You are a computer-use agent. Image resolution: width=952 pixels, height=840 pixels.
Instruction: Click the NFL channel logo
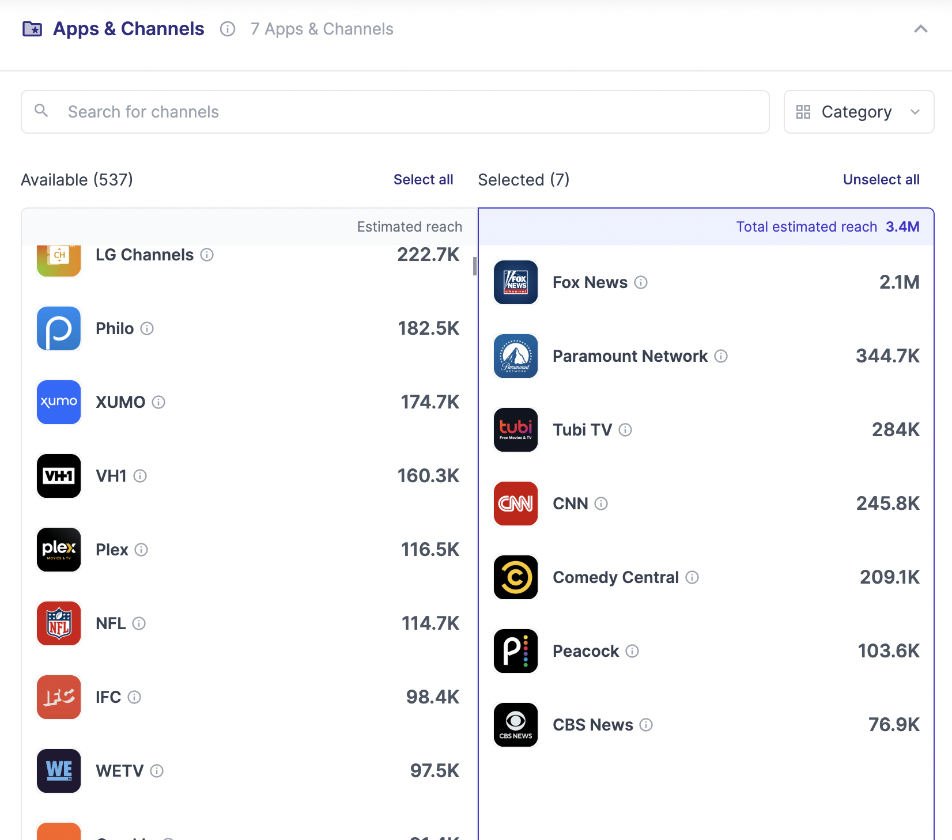[x=59, y=623]
